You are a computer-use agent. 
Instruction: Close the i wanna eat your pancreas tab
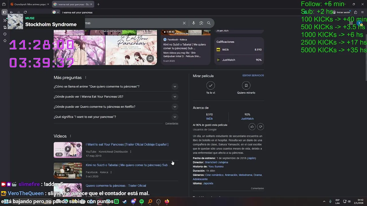(x=91, y=4)
